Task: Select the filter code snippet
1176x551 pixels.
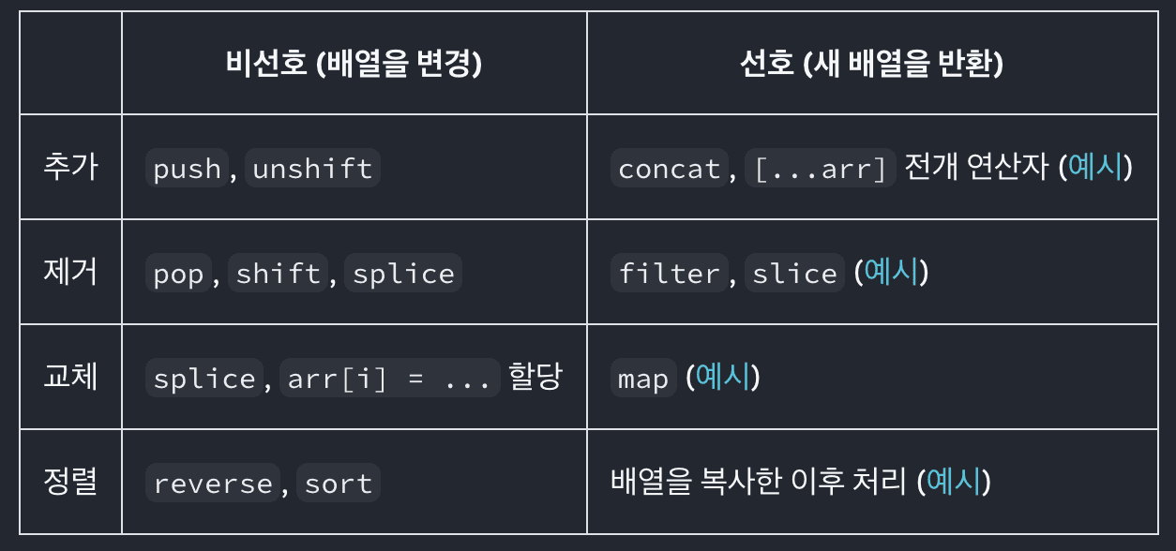Action: [669, 274]
